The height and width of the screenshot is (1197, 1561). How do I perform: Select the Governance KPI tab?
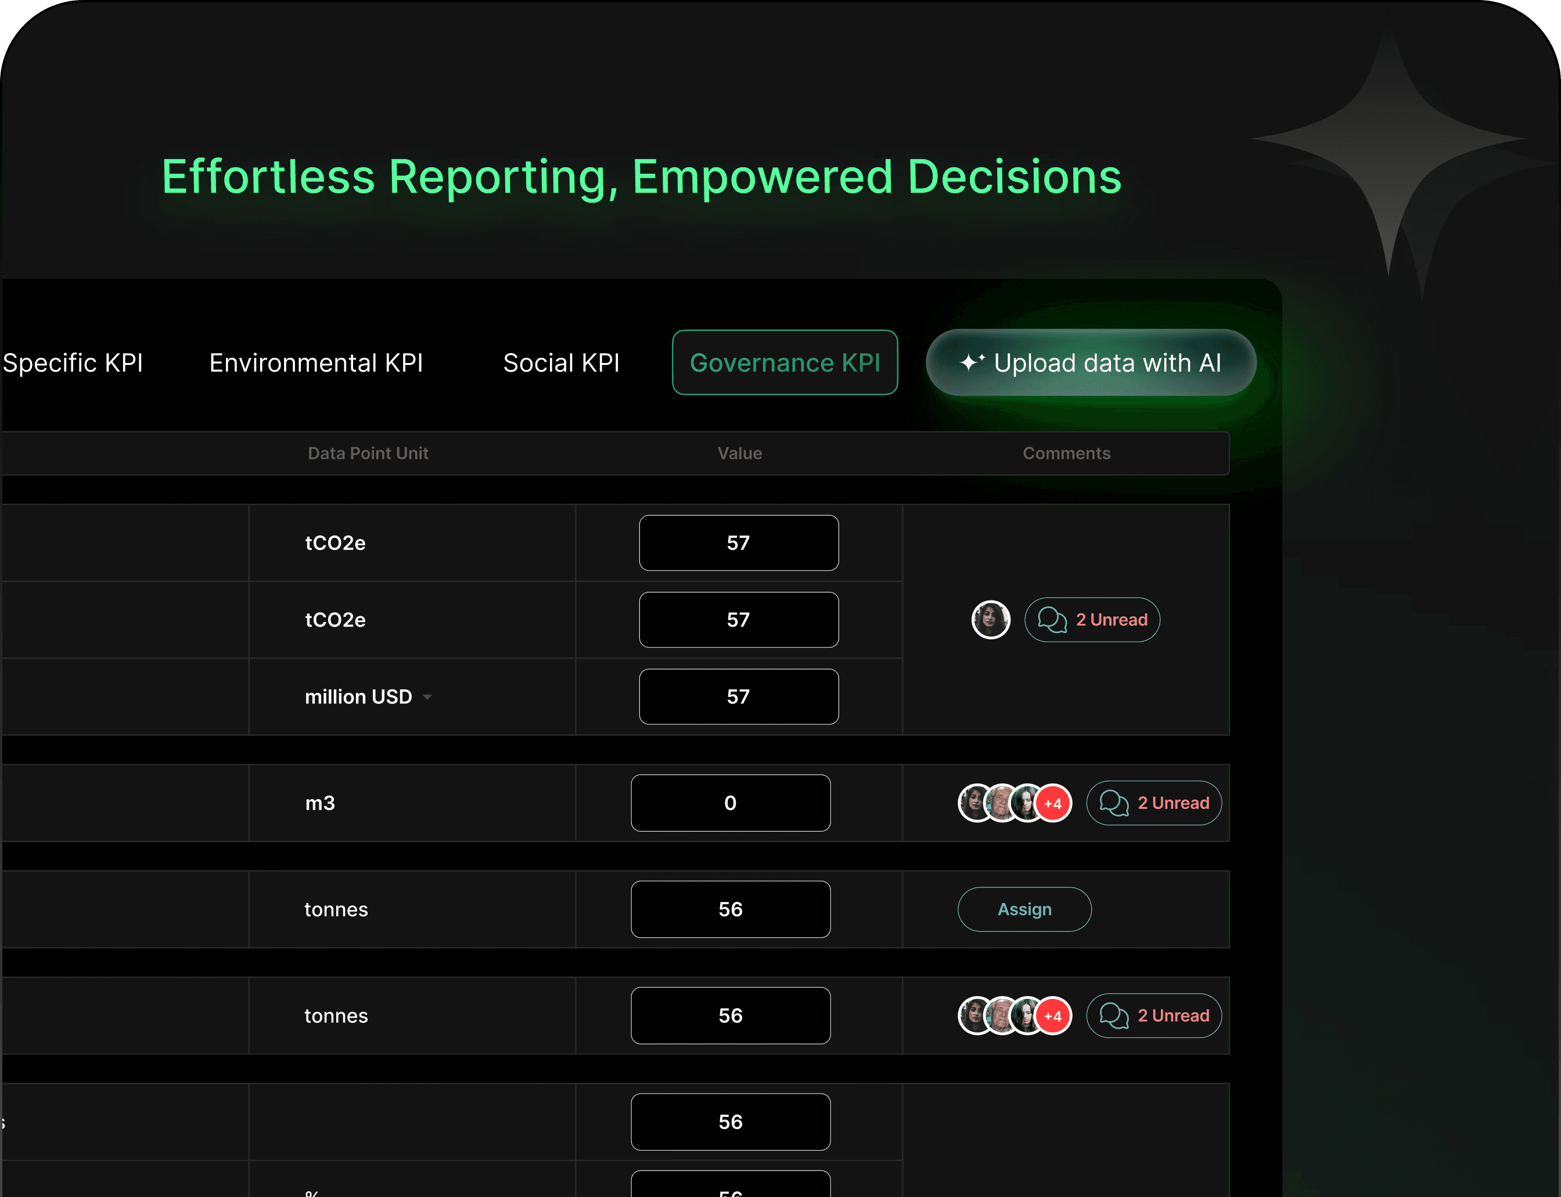pos(785,362)
